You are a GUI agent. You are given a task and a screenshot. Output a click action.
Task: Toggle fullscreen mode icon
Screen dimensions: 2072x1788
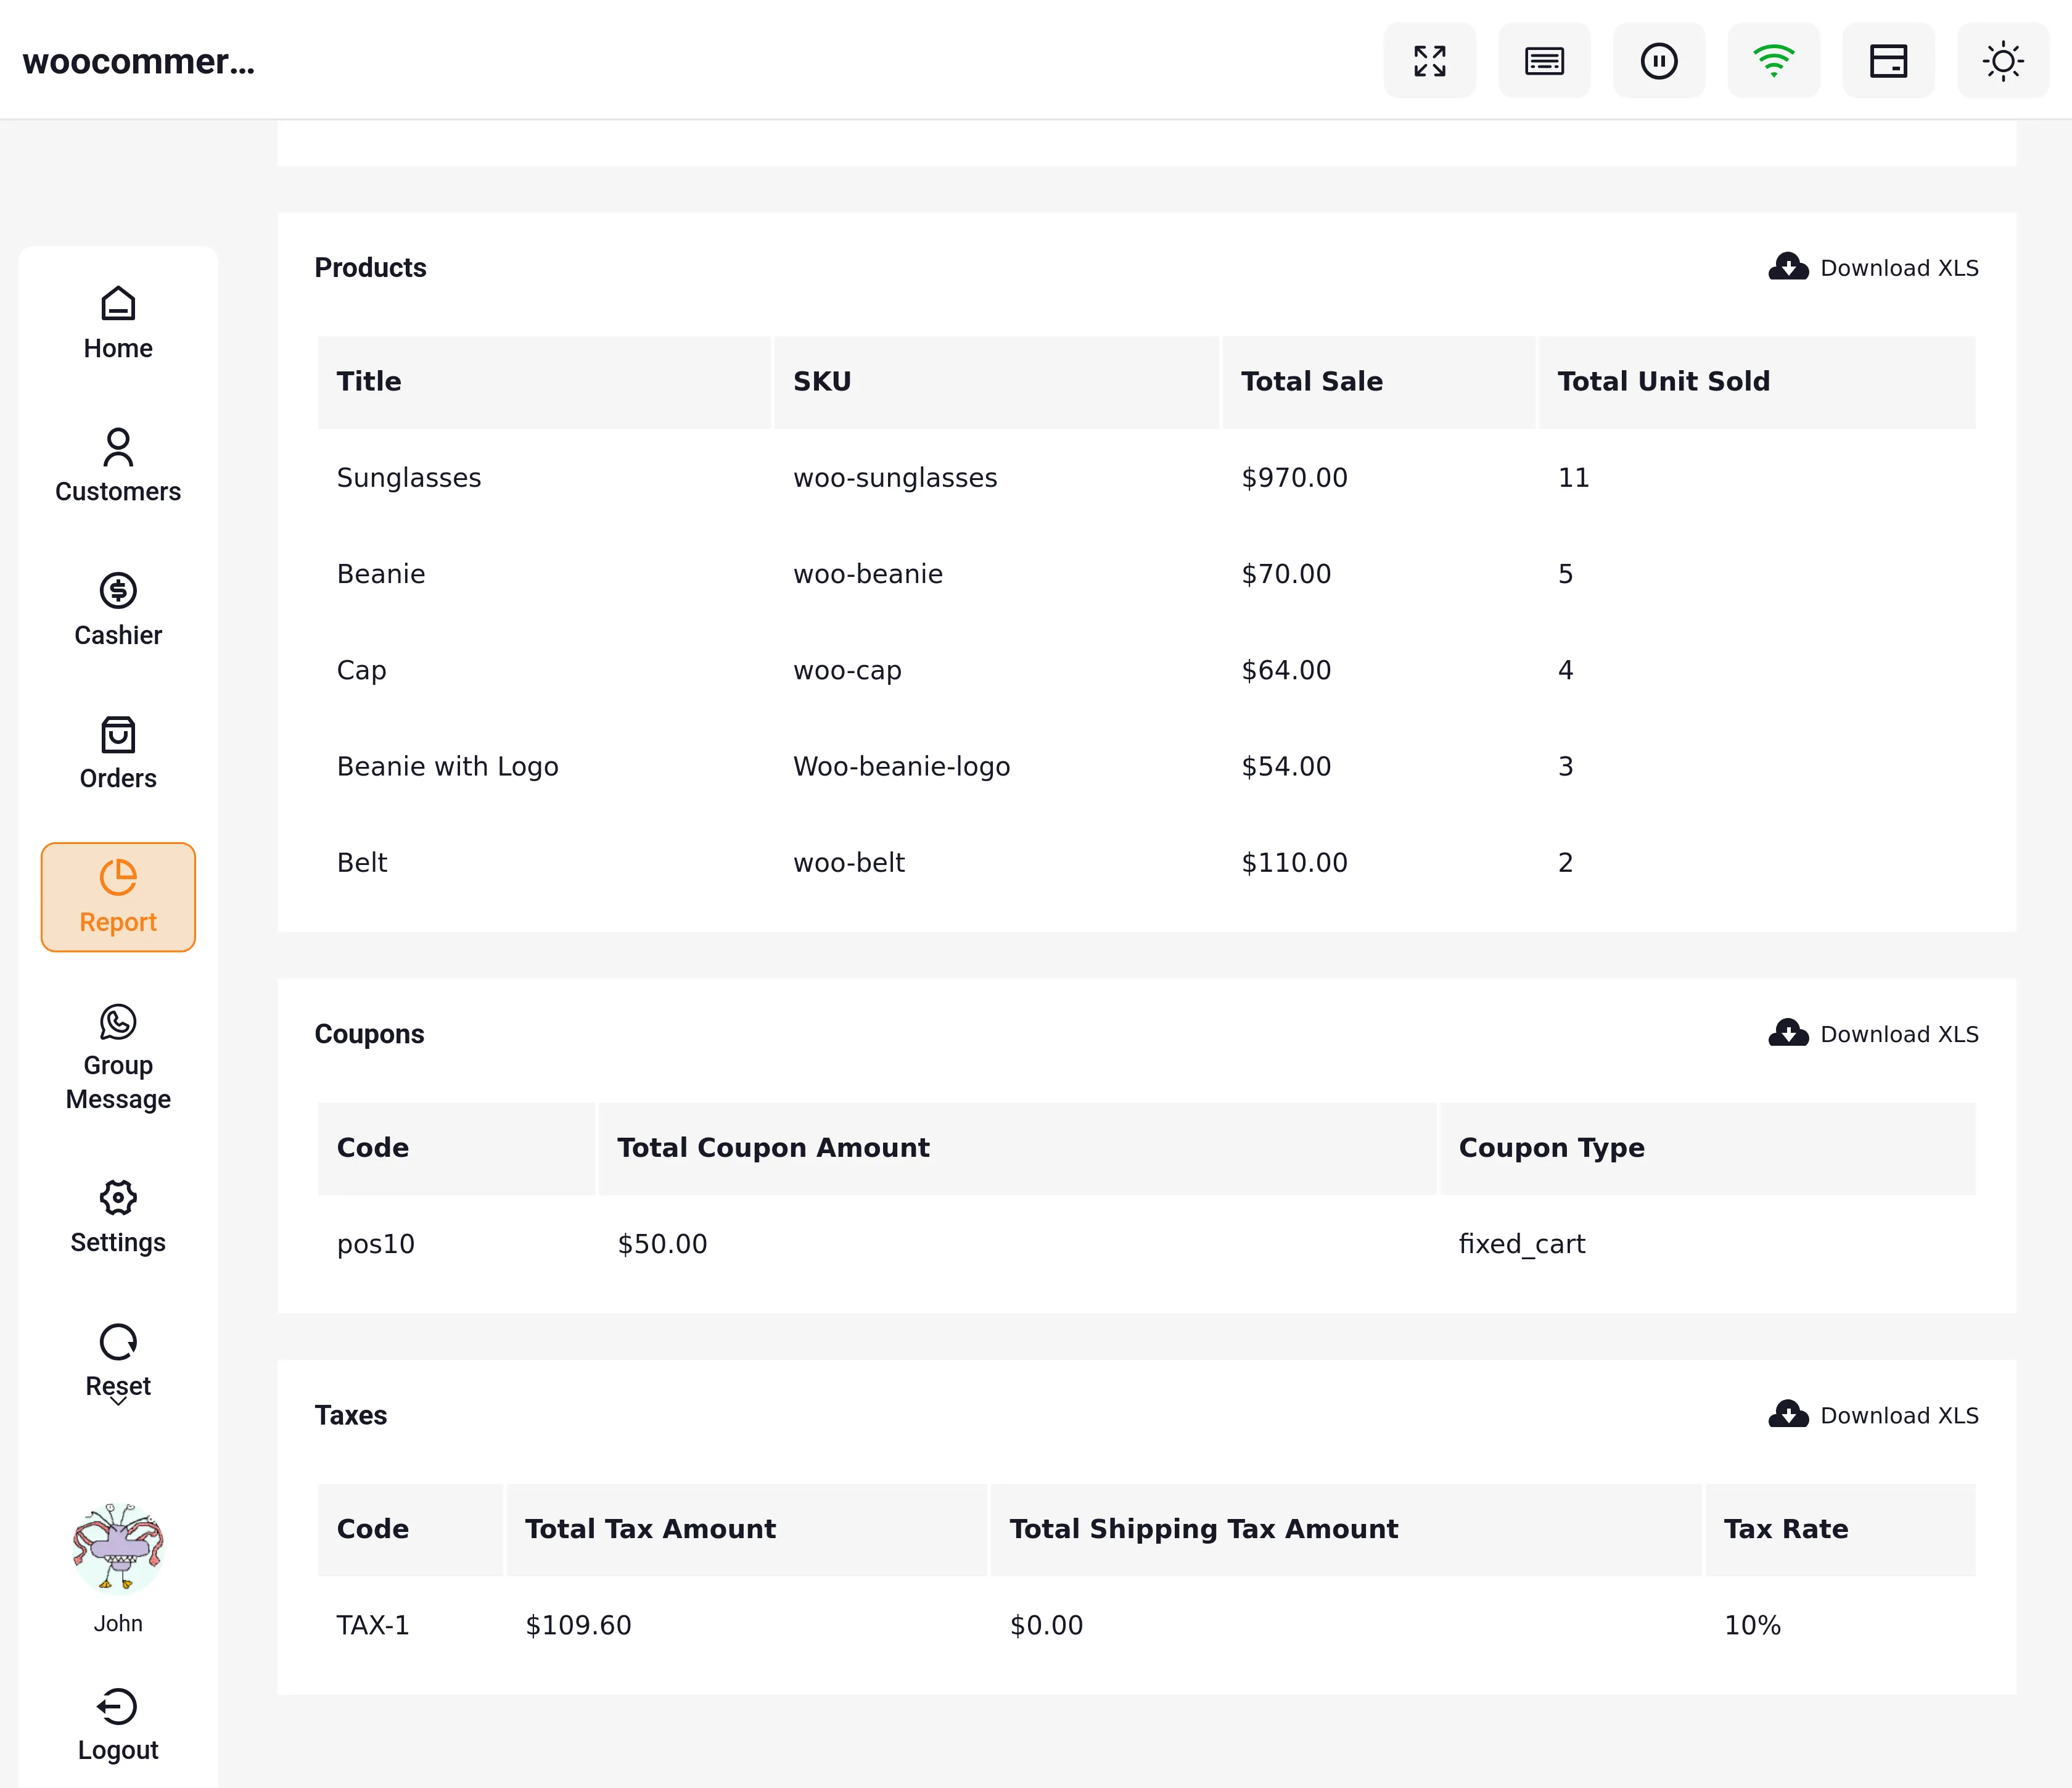coord(1429,61)
